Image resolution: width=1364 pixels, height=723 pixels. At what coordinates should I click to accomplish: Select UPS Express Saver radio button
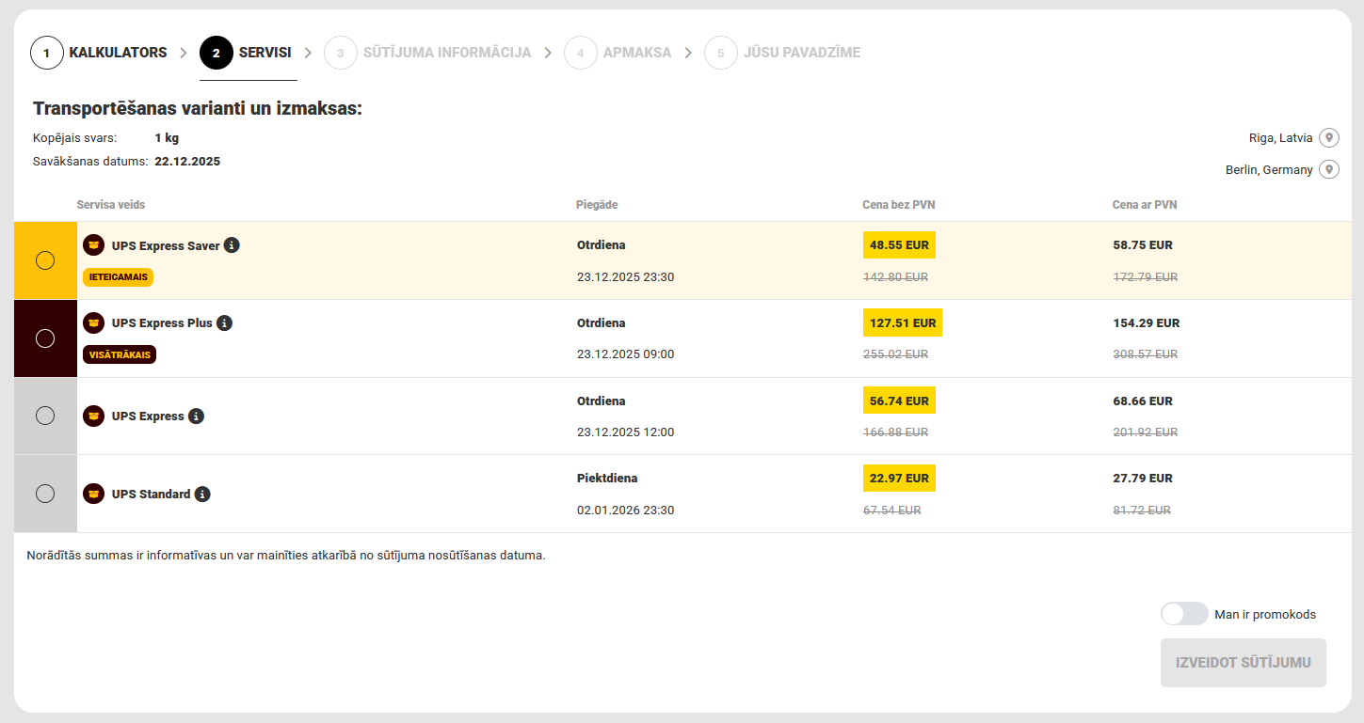click(45, 260)
